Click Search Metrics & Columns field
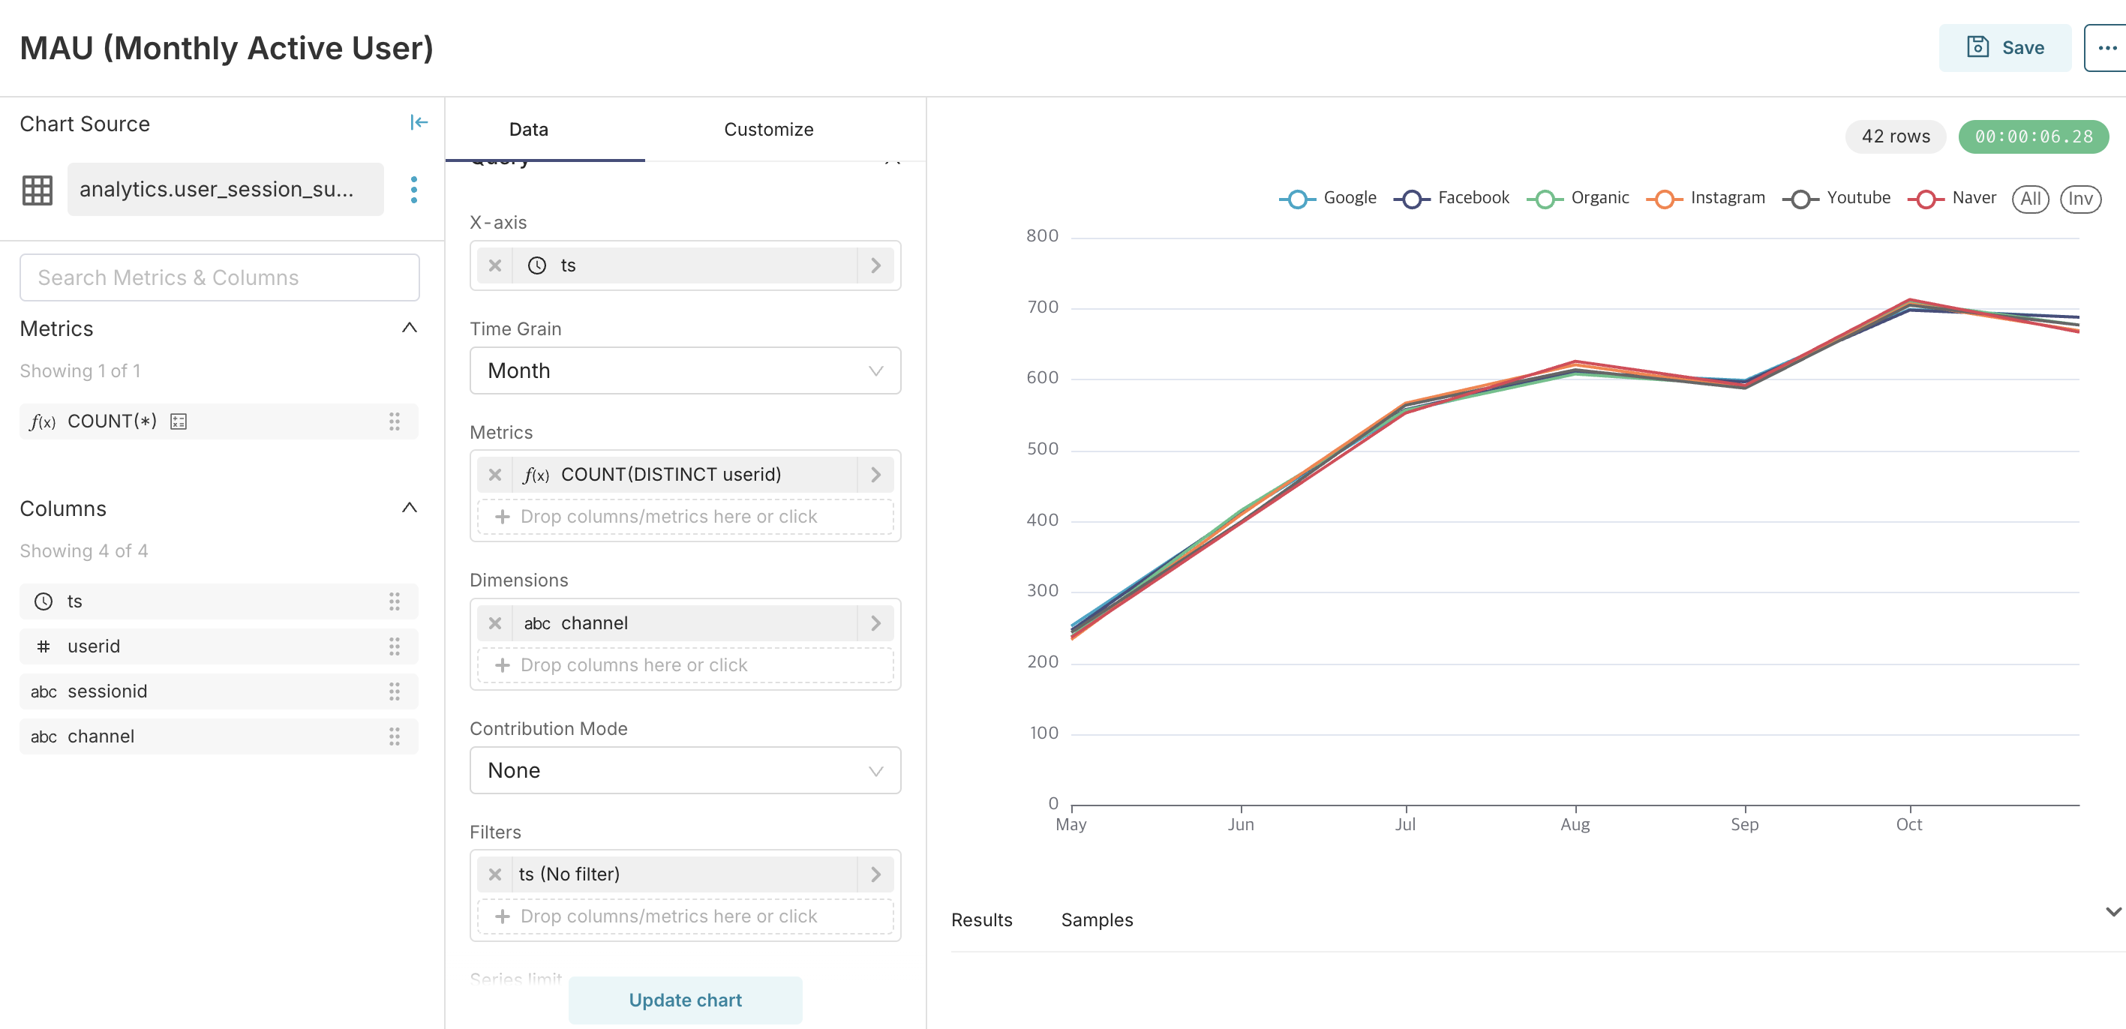This screenshot has width=2126, height=1029. [x=219, y=277]
